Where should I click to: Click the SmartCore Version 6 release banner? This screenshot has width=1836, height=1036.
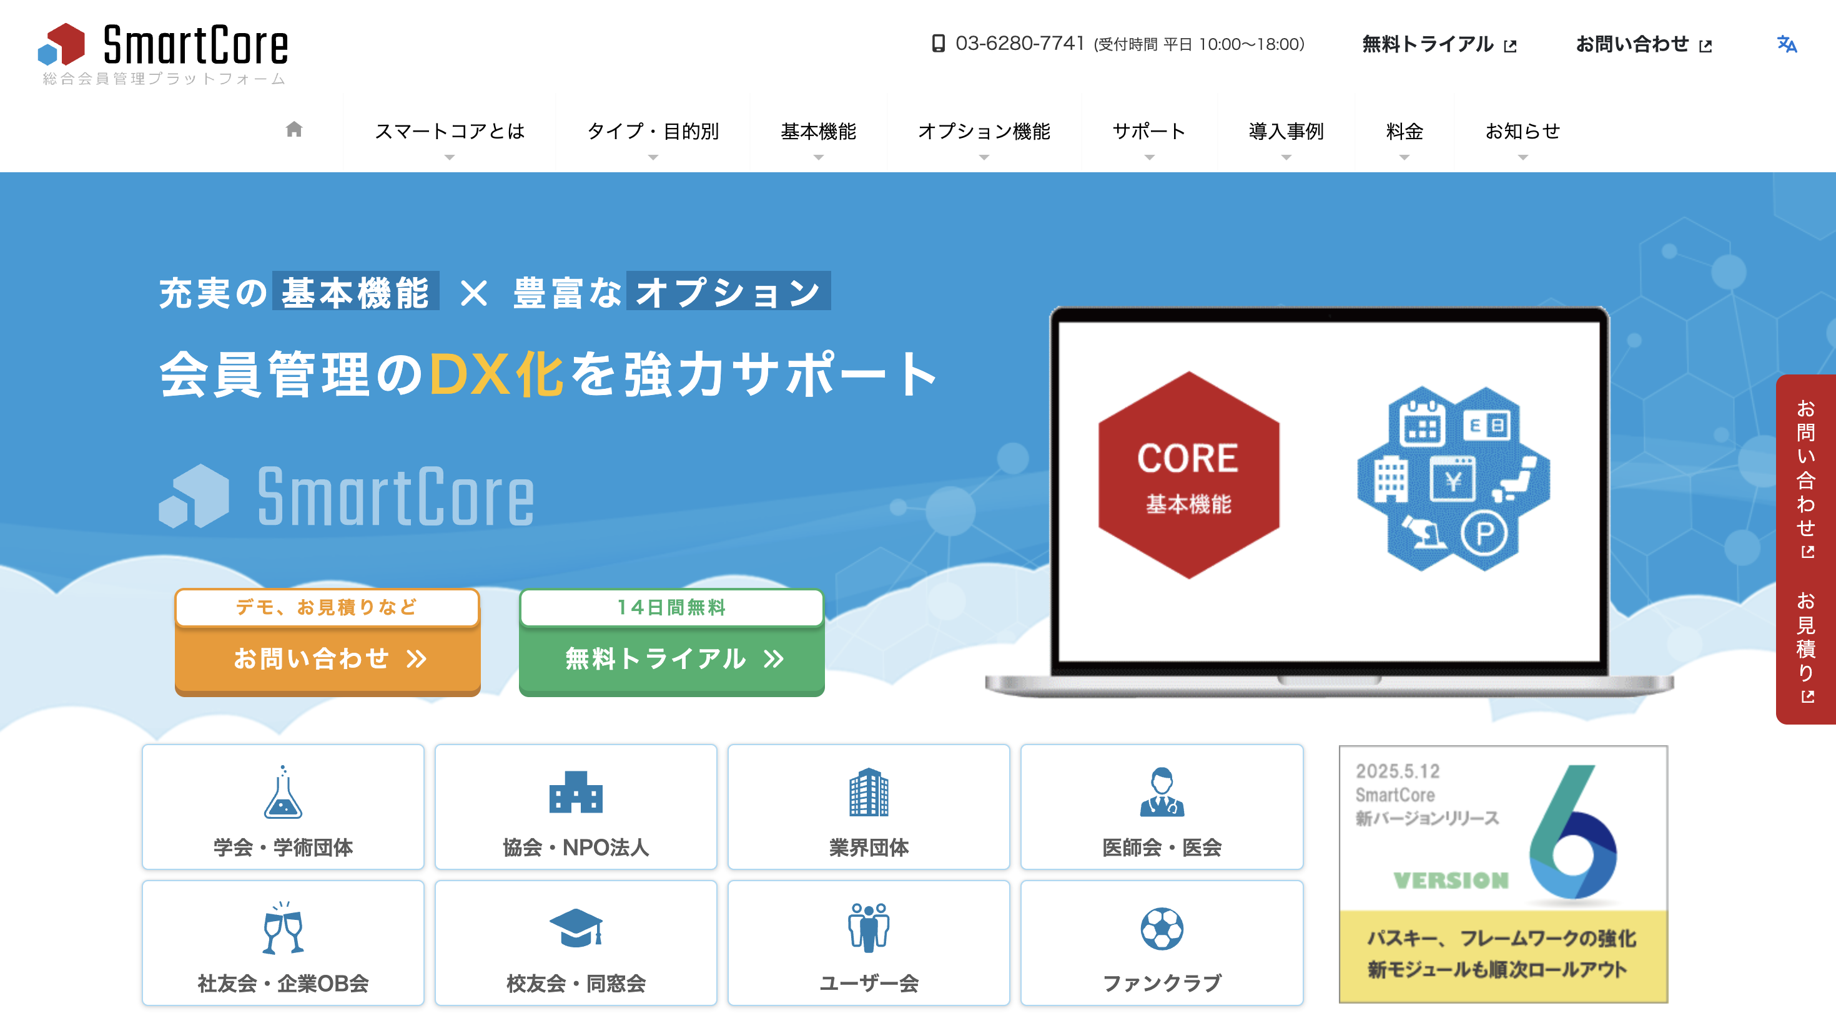click(x=1504, y=869)
